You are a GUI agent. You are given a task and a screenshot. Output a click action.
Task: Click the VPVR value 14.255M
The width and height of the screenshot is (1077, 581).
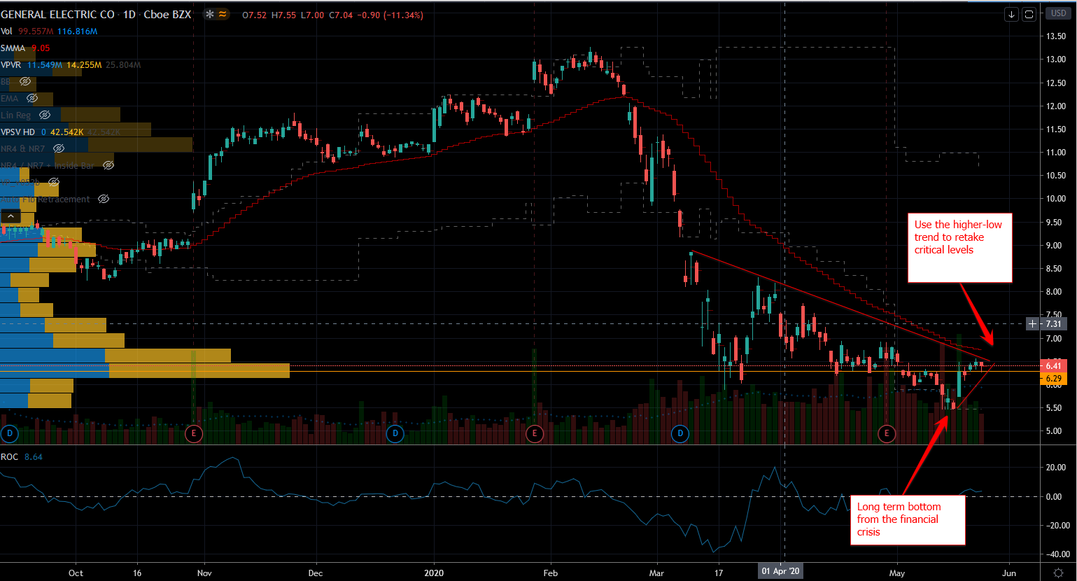pyautogui.click(x=84, y=65)
